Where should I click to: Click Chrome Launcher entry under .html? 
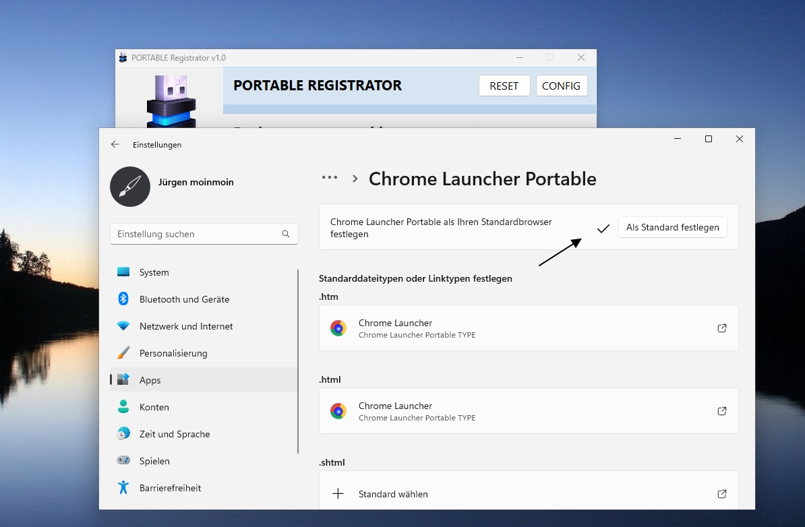tap(529, 411)
